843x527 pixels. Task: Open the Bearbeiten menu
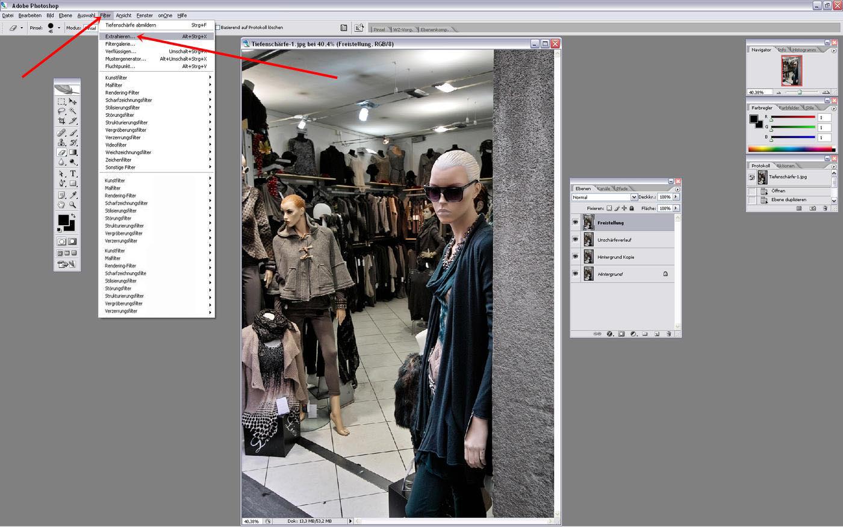(30, 16)
